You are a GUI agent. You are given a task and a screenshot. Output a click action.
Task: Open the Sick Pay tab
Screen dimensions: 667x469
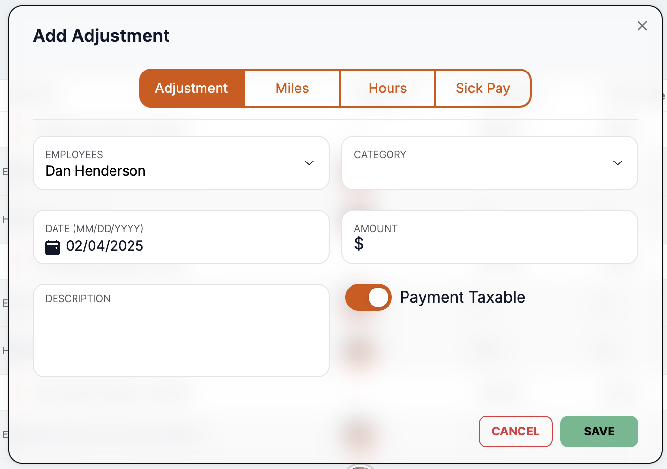click(482, 88)
